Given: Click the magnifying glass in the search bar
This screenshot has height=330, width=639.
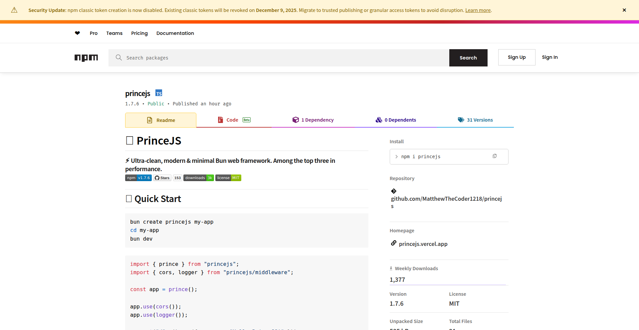Looking at the screenshot, I should point(118,57).
